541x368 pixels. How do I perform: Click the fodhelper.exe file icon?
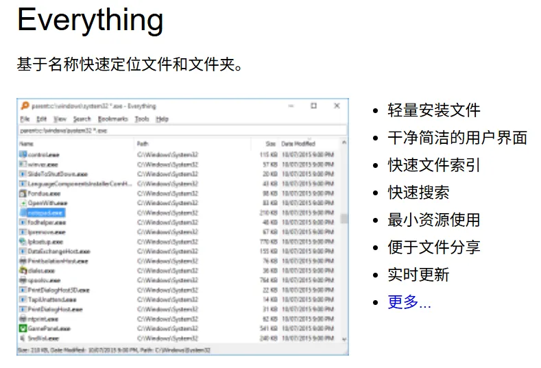click(23, 222)
